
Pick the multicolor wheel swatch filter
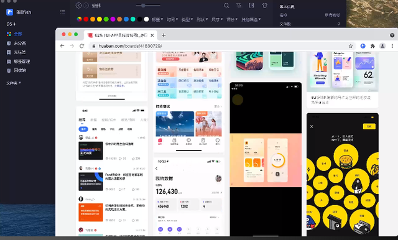coord(79,19)
